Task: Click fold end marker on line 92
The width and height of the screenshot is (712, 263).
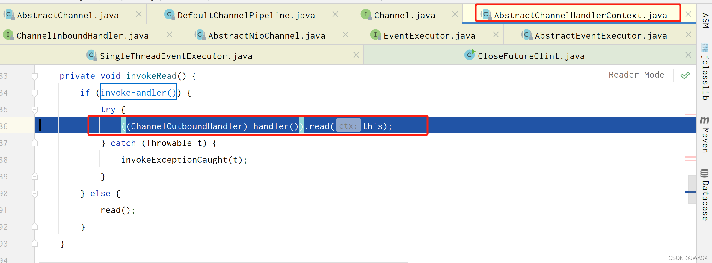Action: 35,227
